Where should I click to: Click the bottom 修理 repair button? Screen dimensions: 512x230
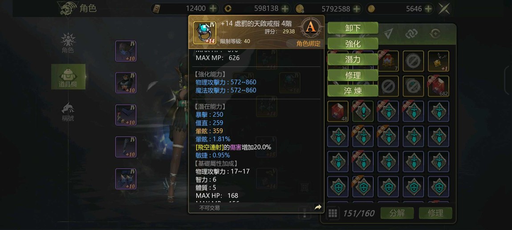coord(435,213)
